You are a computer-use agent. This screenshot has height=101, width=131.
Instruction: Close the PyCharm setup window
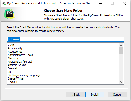pyautogui.click(x=124, y=3)
